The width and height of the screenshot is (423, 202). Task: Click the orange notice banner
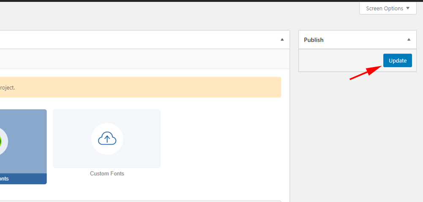pos(140,87)
